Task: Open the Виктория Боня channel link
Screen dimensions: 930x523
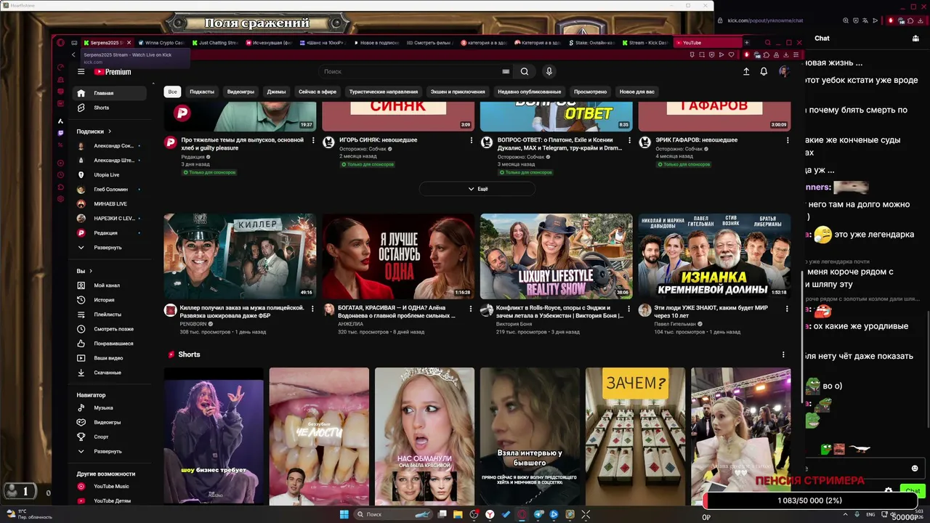Action: pyautogui.click(x=514, y=324)
